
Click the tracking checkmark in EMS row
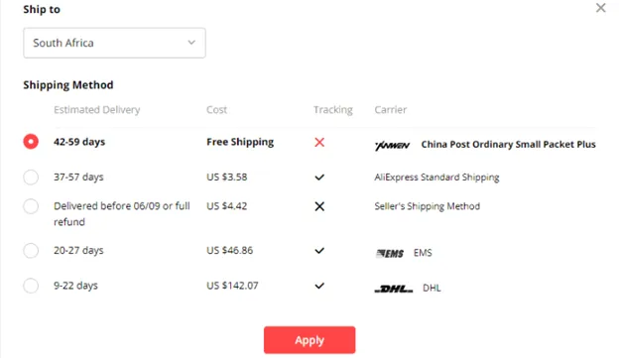click(x=319, y=251)
